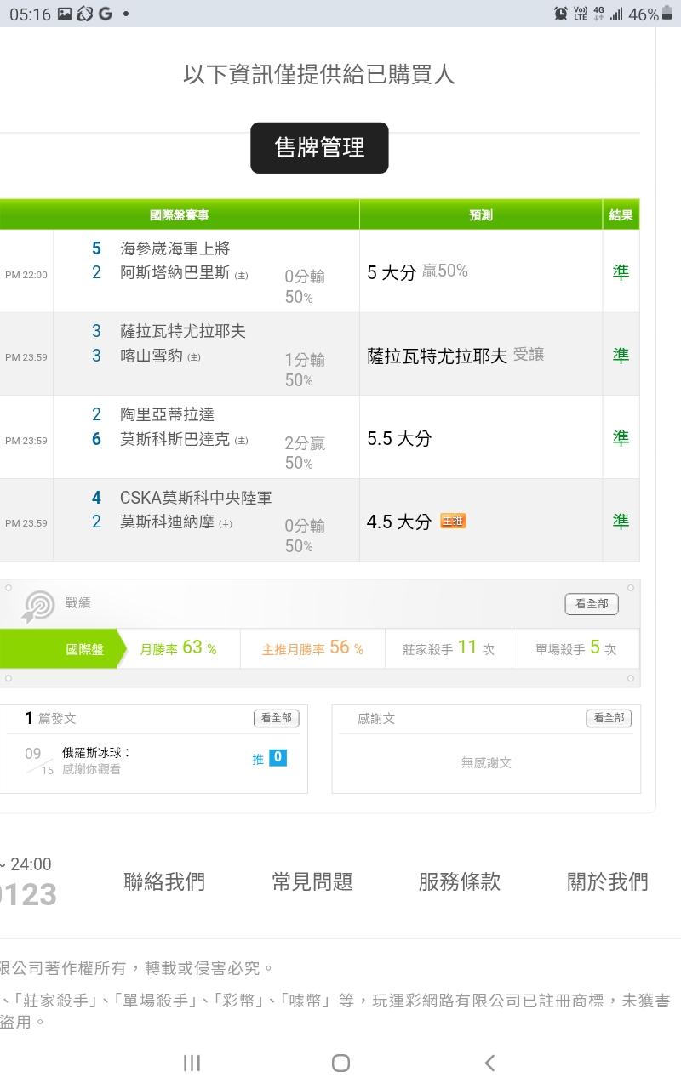
Task: Open the 聯絡我們 link
Action: pos(164,882)
